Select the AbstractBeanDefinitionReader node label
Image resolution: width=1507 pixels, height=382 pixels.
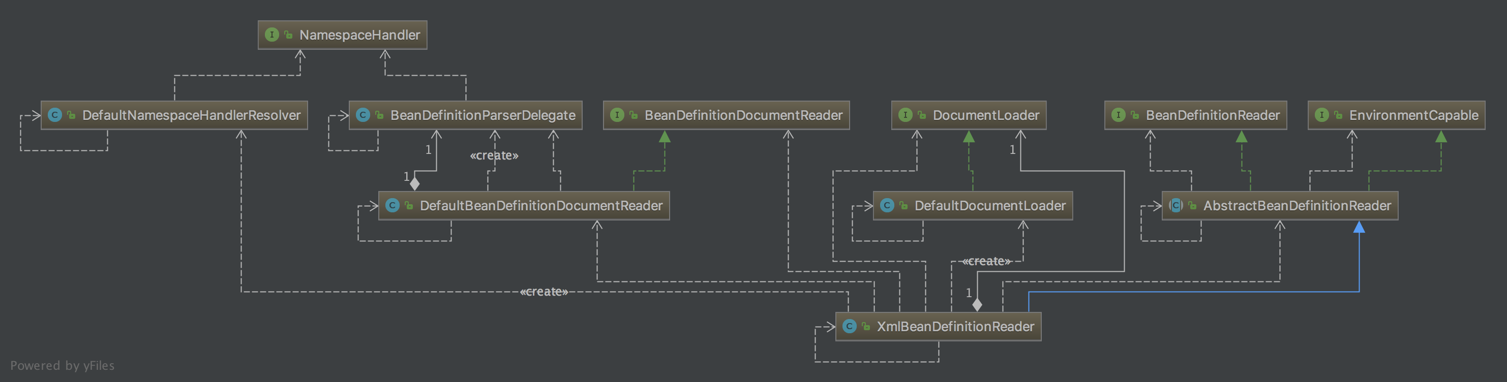[1297, 206]
